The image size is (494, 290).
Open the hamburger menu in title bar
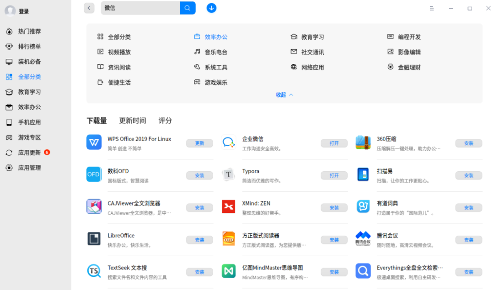click(432, 9)
